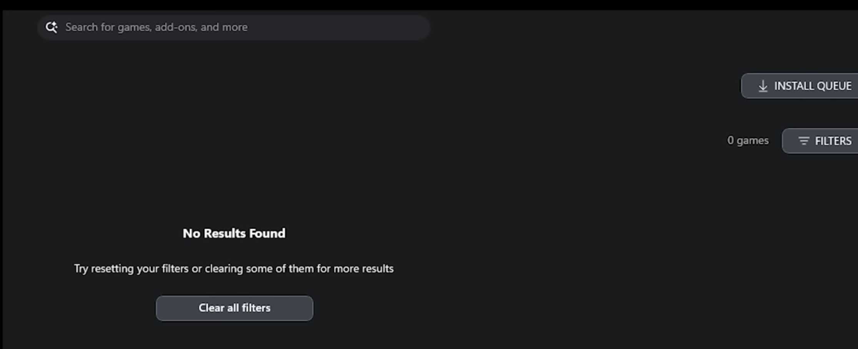Open the Install Queue
This screenshot has height=349, width=858.
coord(800,86)
